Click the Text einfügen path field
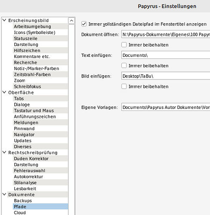Image resolution: width=210 pixels, height=215 pixels. 166,55
